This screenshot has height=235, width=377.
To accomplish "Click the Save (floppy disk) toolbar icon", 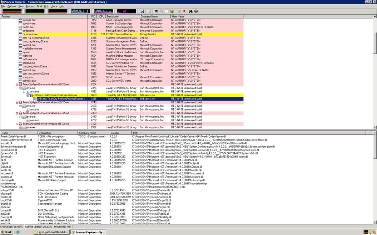I will click(x=142, y=11).
